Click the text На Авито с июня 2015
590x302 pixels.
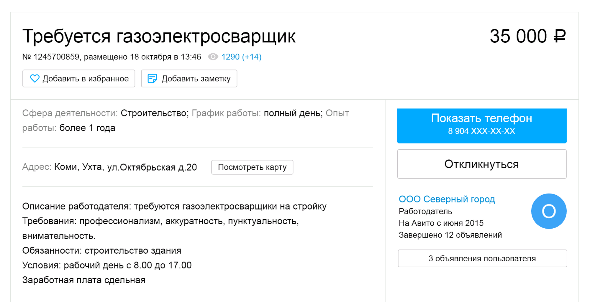pos(441,223)
